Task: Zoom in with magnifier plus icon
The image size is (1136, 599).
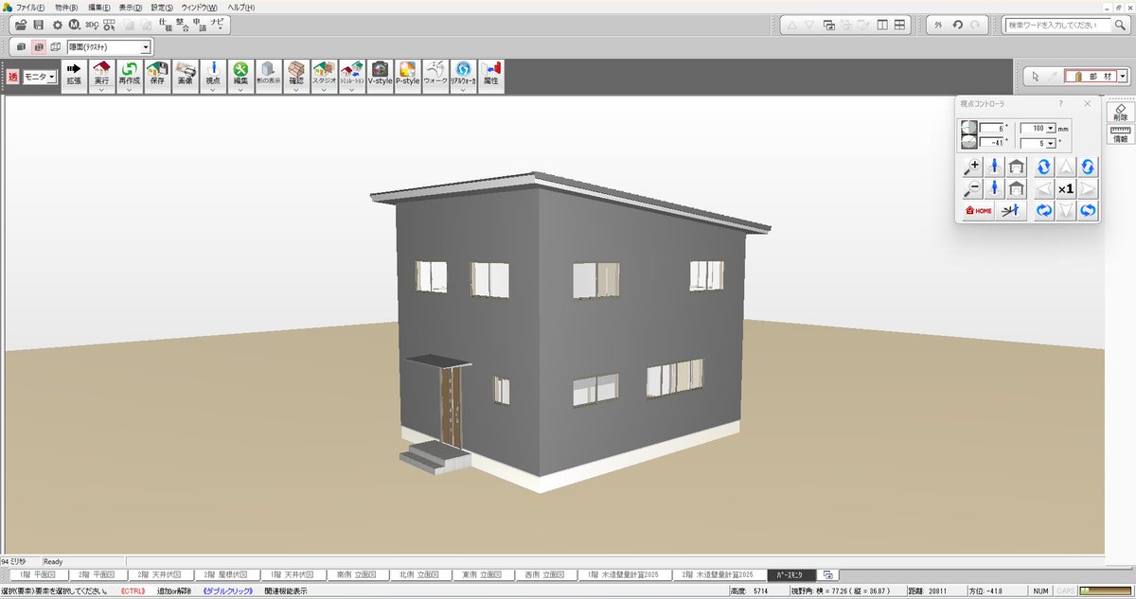Action: coord(972,167)
